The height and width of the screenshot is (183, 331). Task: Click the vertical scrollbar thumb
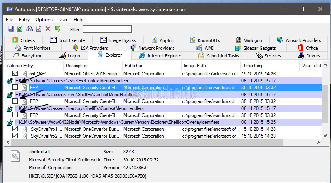[x=325, y=105]
